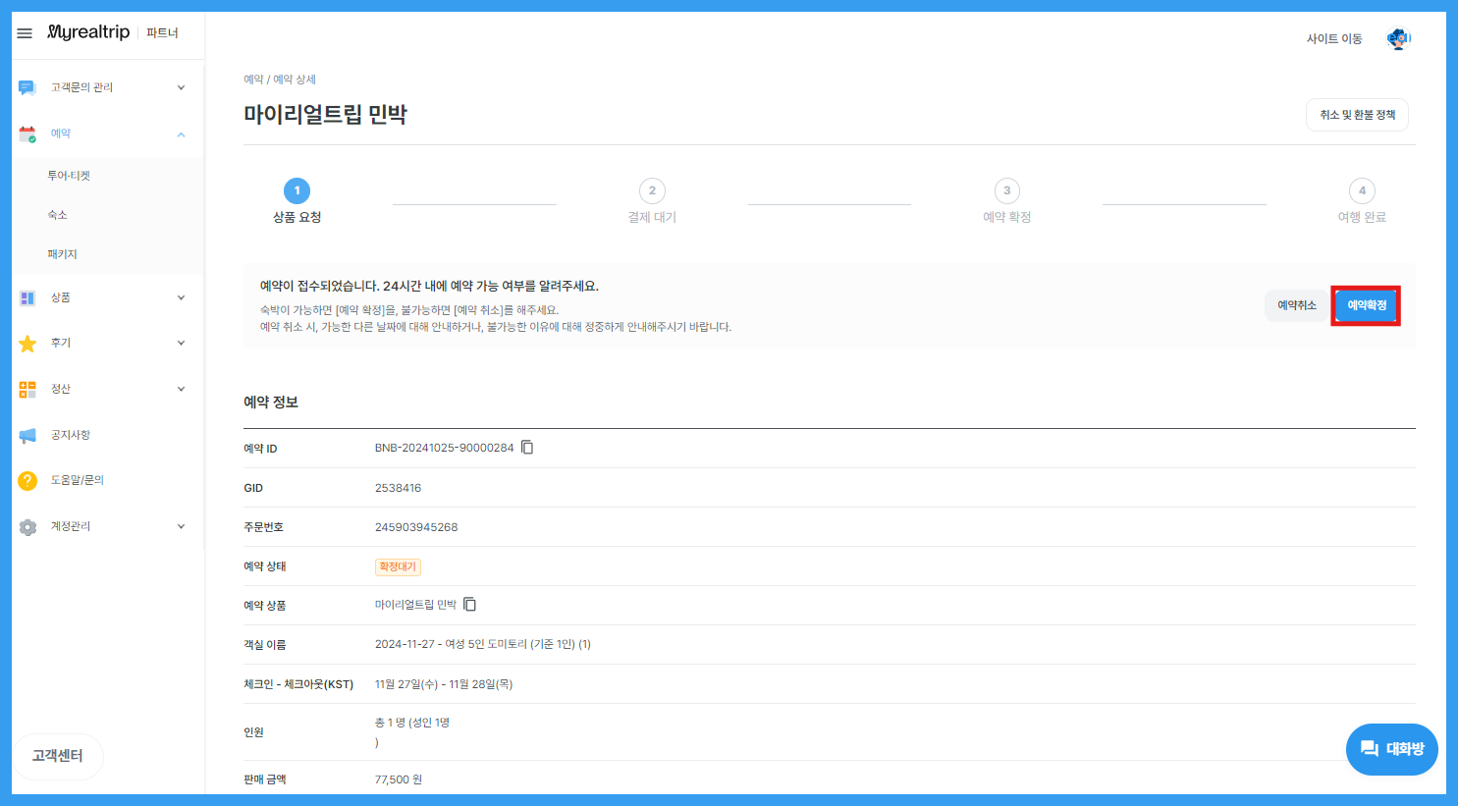Click the 정산 calculator icon
The width and height of the screenshot is (1458, 806).
pyautogui.click(x=27, y=388)
